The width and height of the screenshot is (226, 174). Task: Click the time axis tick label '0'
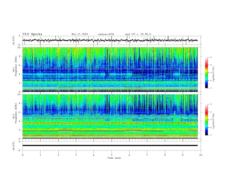(x=23, y=155)
